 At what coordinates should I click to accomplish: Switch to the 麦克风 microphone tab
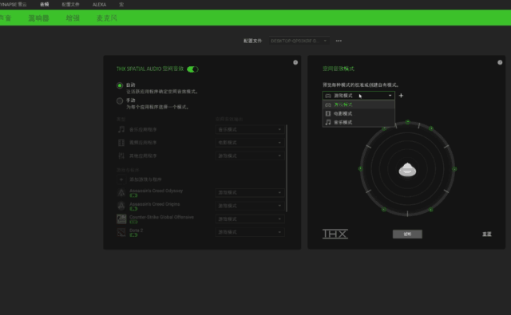tap(106, 18)
